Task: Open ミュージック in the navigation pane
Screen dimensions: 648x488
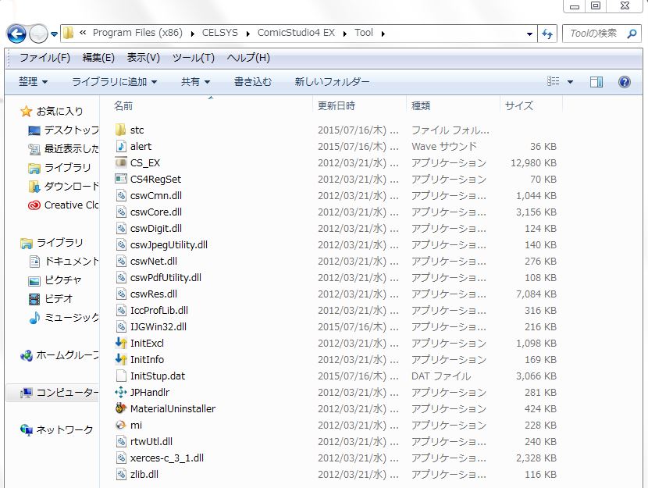Action: click(72, 317)
